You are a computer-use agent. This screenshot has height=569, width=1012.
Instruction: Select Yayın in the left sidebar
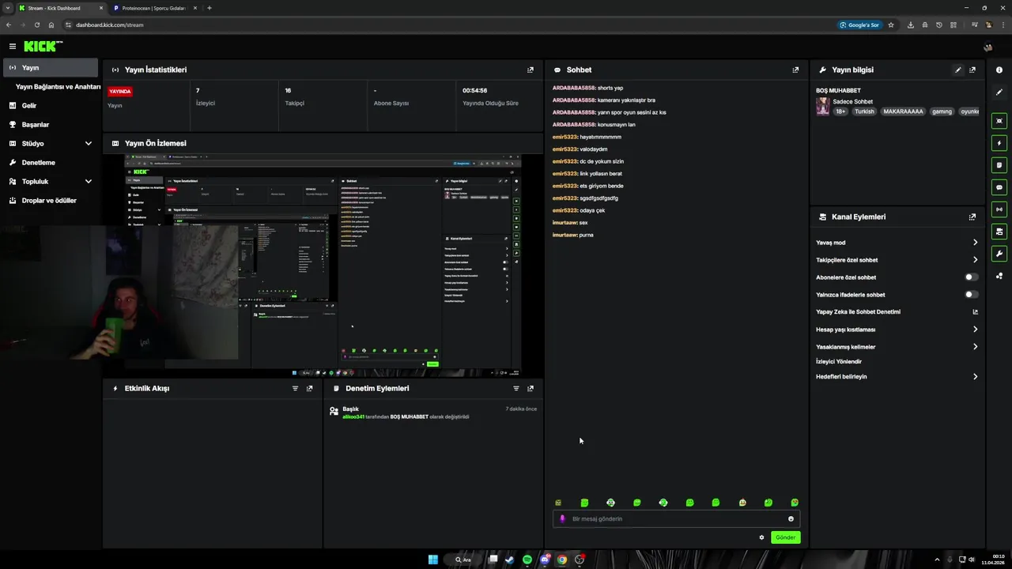tap(51, 68)
